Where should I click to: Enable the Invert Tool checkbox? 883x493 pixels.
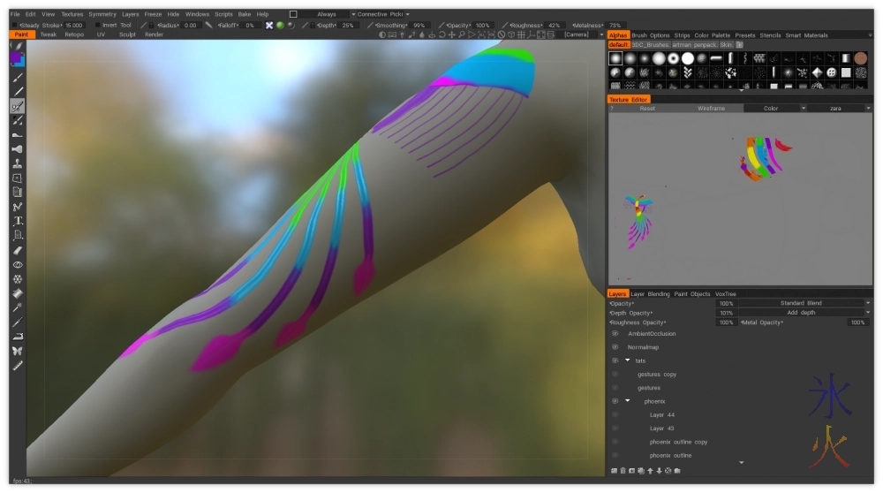pyautogui.click(x=97, y=26)
